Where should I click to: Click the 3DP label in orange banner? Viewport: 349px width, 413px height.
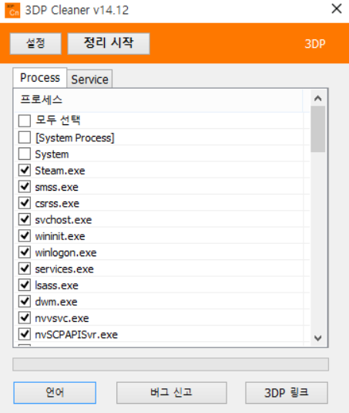pos(315,44)
